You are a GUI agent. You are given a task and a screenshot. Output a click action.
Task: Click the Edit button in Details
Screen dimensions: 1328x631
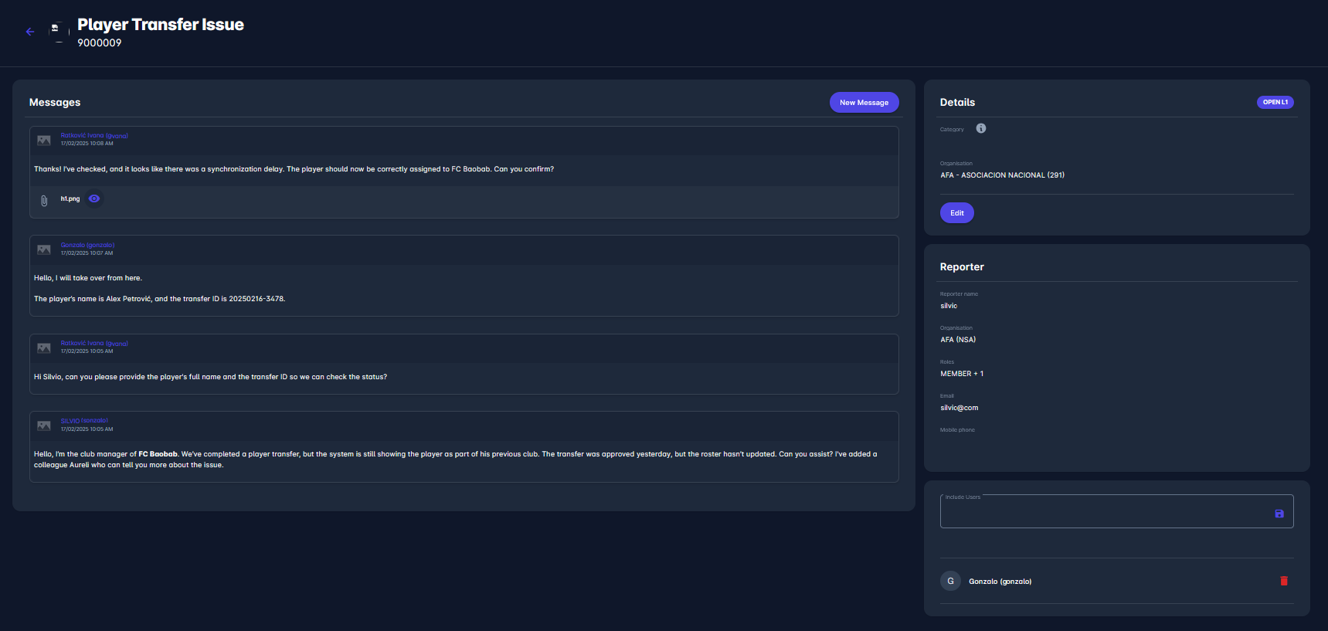[956, 213]
